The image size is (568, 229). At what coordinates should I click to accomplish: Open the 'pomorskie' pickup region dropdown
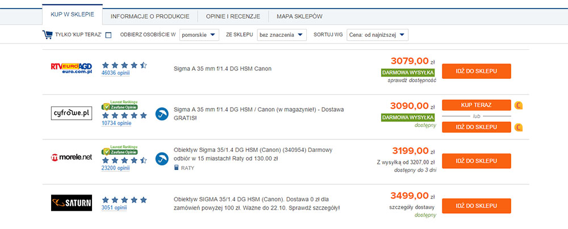(x=199, y=35)
